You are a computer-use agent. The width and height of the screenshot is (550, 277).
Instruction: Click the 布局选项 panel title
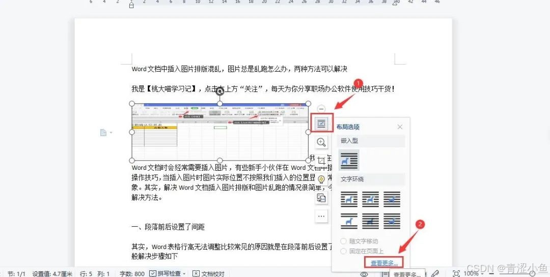(x=348, y=127)
